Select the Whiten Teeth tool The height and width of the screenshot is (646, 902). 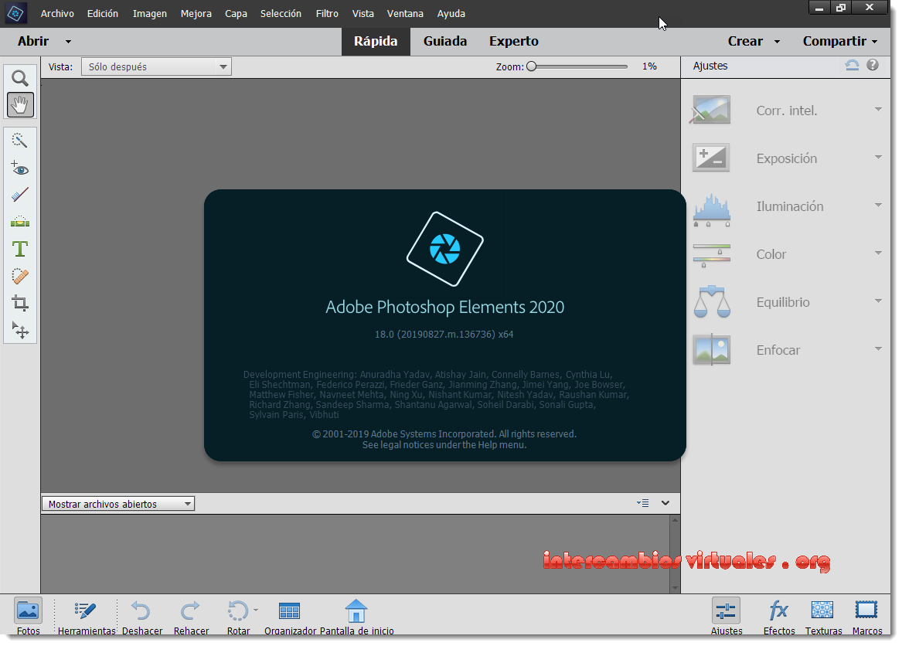coord(20,195)
